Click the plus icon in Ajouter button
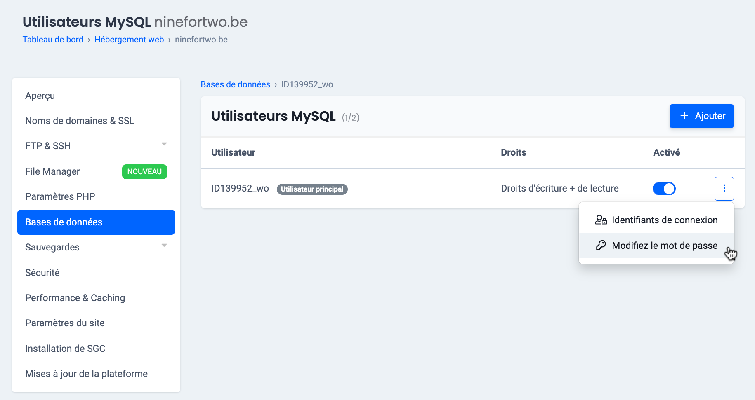The height and width of the screenshot is (400, 755). (684, 116)
